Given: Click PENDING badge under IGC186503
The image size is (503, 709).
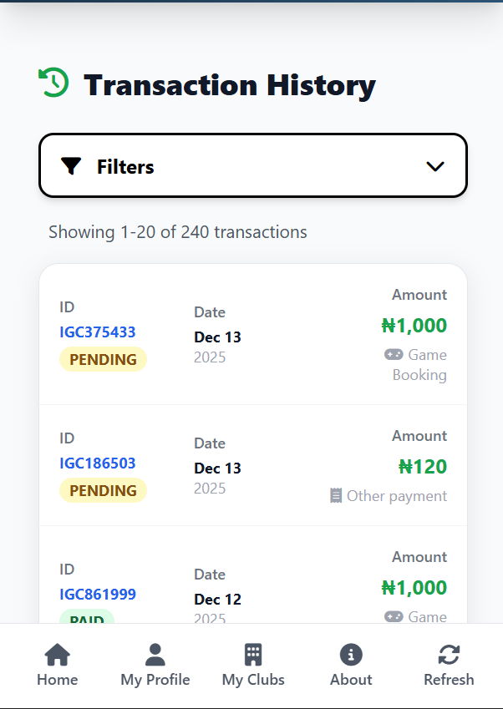Looking at the screenshot, I should point(103,490).
